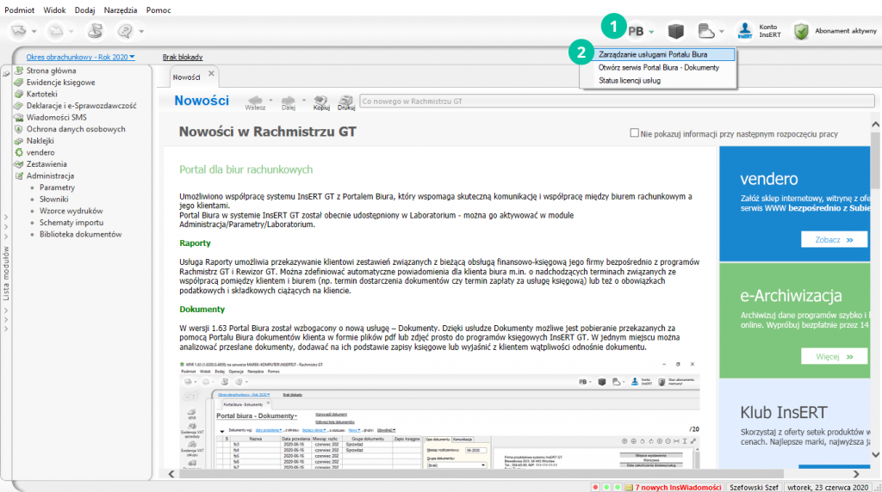This screenshot has width=882, height=492.
Task: Open Ewidencje księgowe module
Action: (60, 83)
